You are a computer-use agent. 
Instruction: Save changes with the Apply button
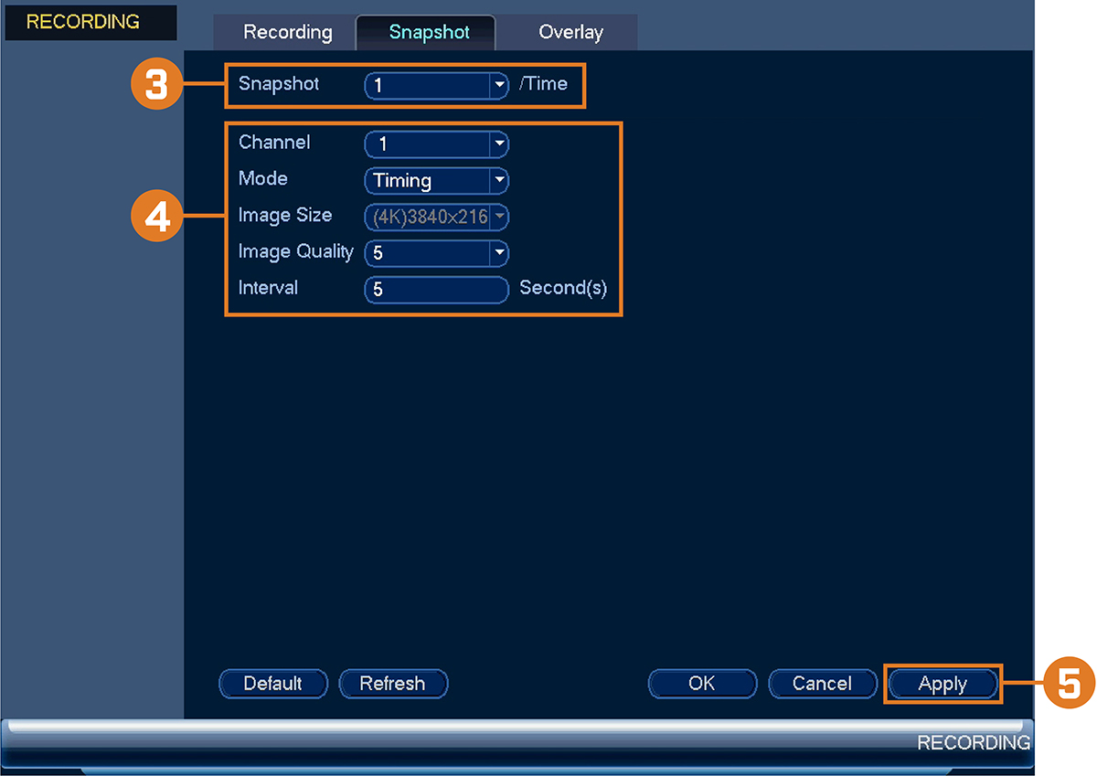[943, 684]
